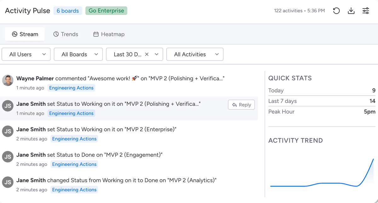The height and width of the screenshot is (203, 378).
Task: Click the clock icon beside Trends
Action: [56, 34]
